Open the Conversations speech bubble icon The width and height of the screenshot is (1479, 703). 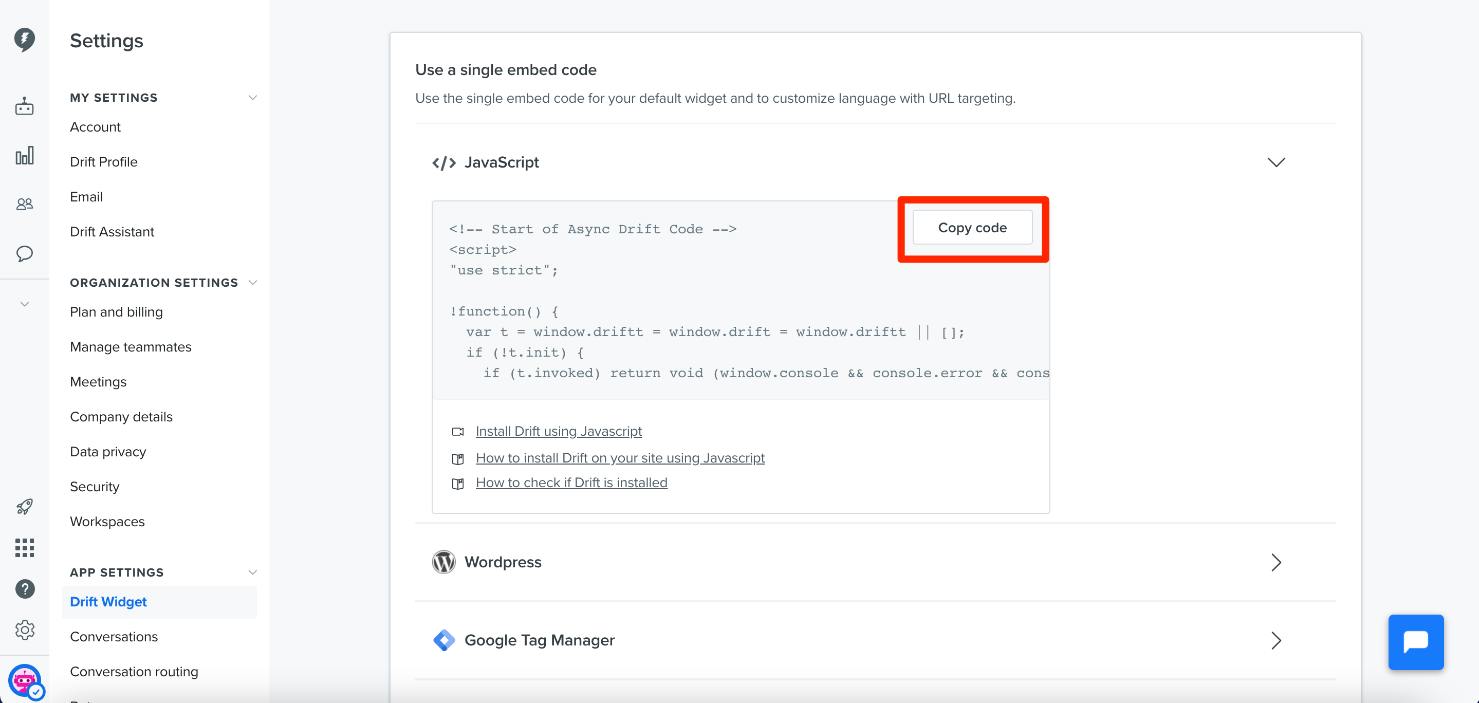(24, 253)
